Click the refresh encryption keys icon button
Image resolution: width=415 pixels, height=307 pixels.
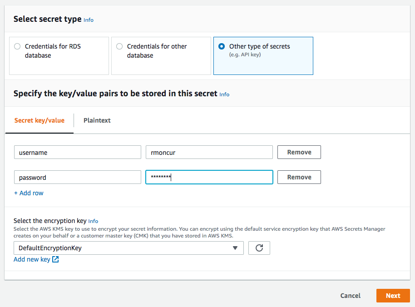(259, 248)
